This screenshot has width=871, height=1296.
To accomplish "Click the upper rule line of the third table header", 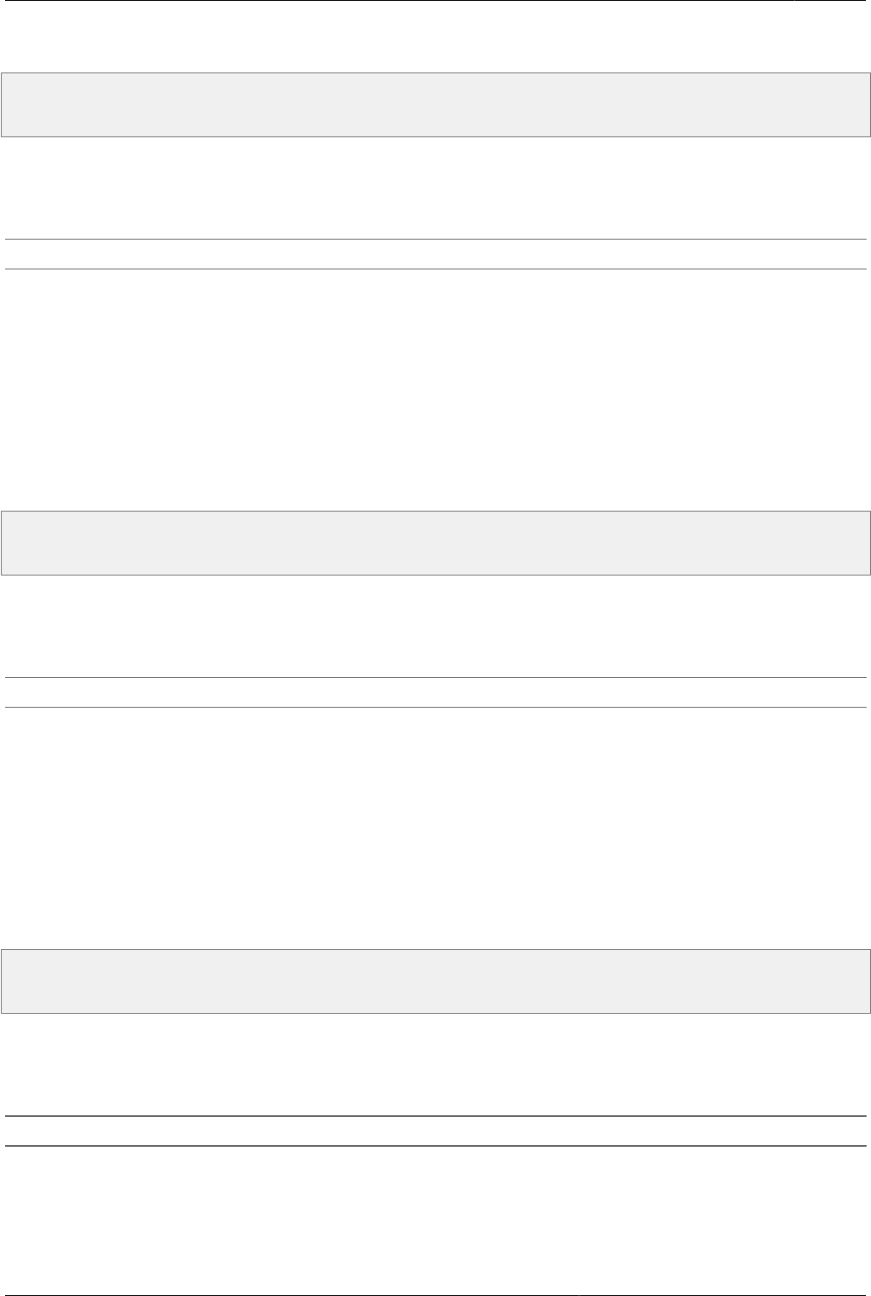I will (x=435, y=1116).
